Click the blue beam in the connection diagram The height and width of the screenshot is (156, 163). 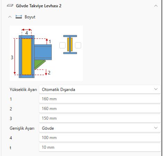(x=43, y=52)
